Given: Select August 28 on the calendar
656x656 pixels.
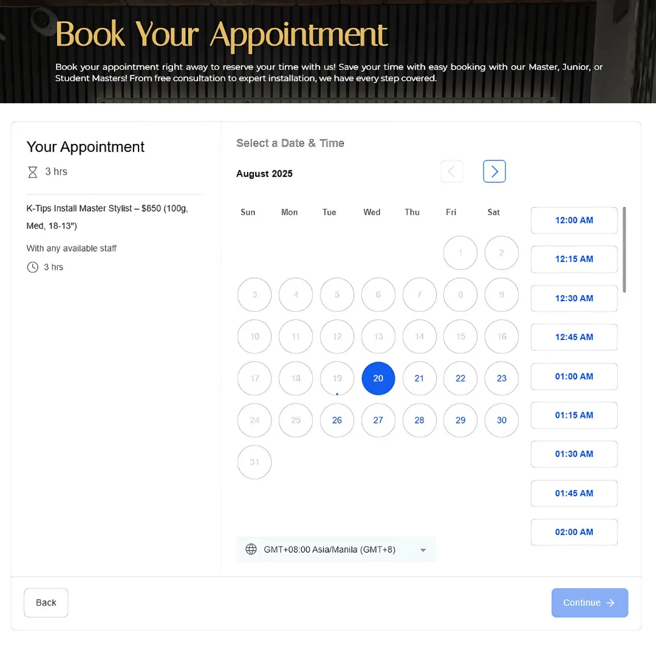Looking at the screenshot, I should click(x=419, y=420).
